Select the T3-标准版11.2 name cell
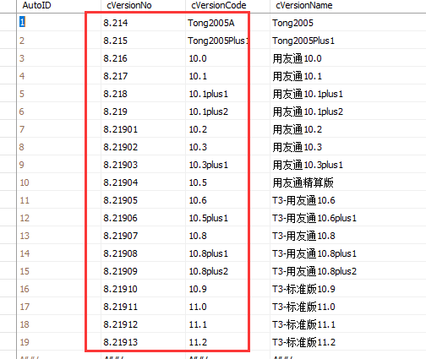 348,342
